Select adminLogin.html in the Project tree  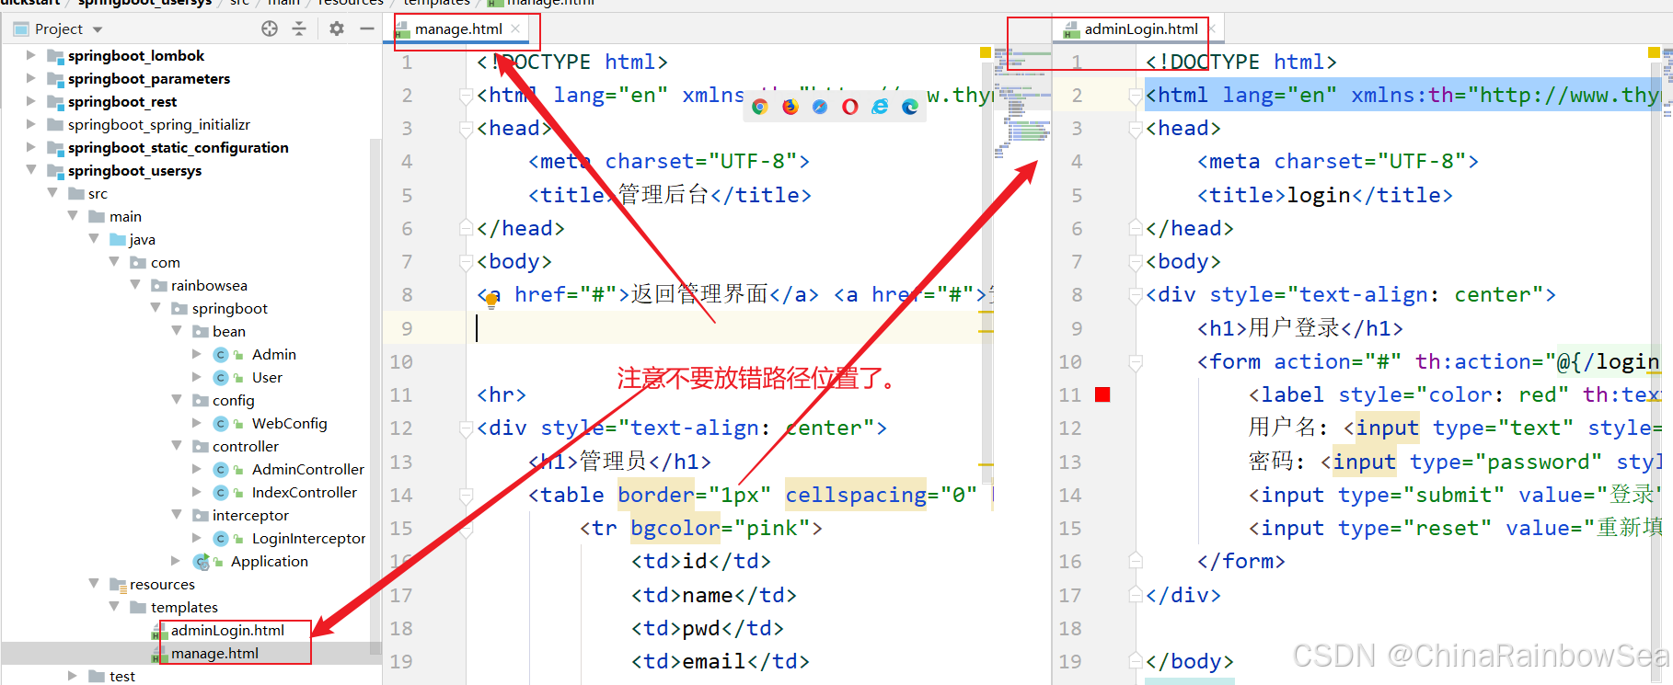pyautogui.click(x=227, y=631)
